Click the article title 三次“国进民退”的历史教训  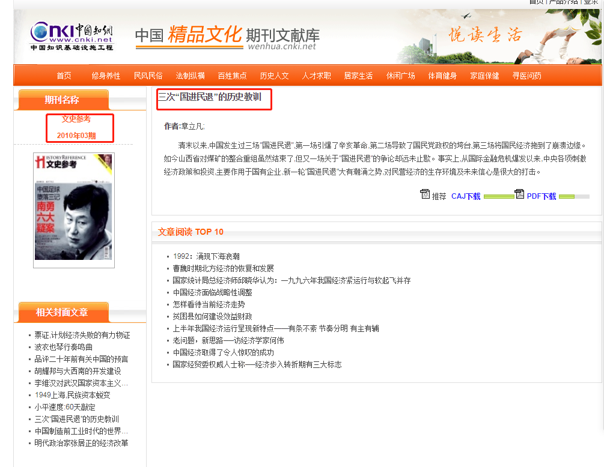[210, 97]
